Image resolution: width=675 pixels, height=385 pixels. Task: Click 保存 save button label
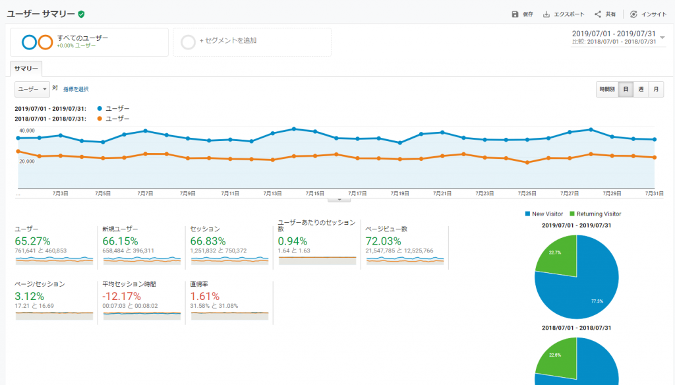(528, 15)
